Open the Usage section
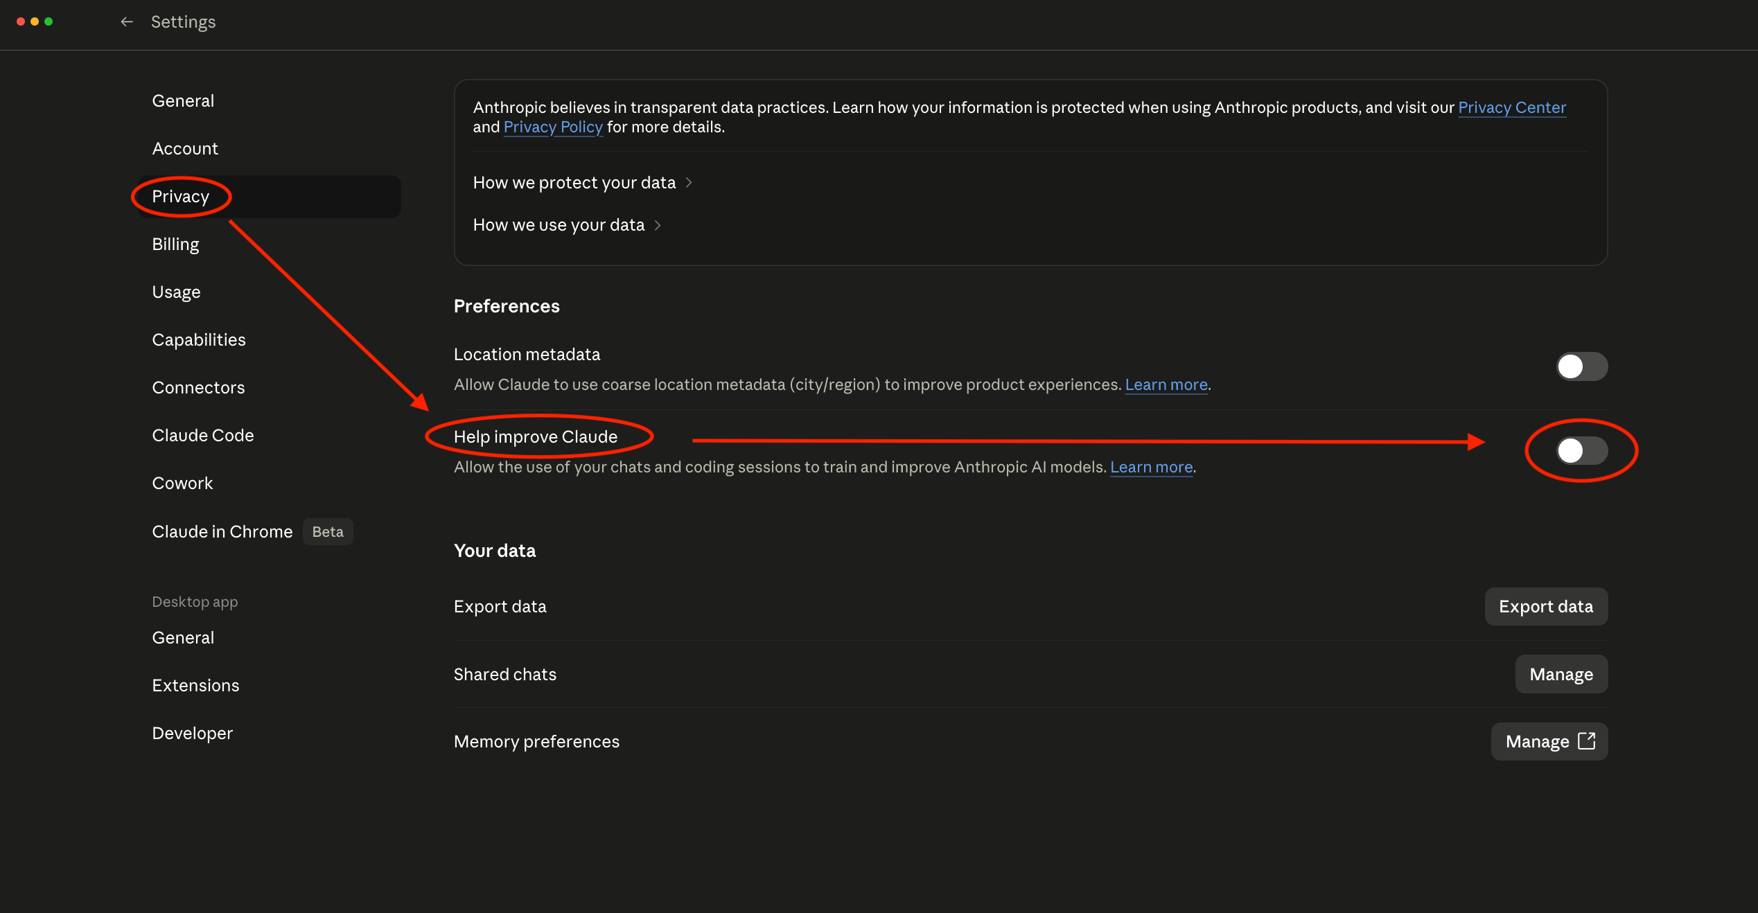Screen dimensions: 1758x913 point(176,292)
